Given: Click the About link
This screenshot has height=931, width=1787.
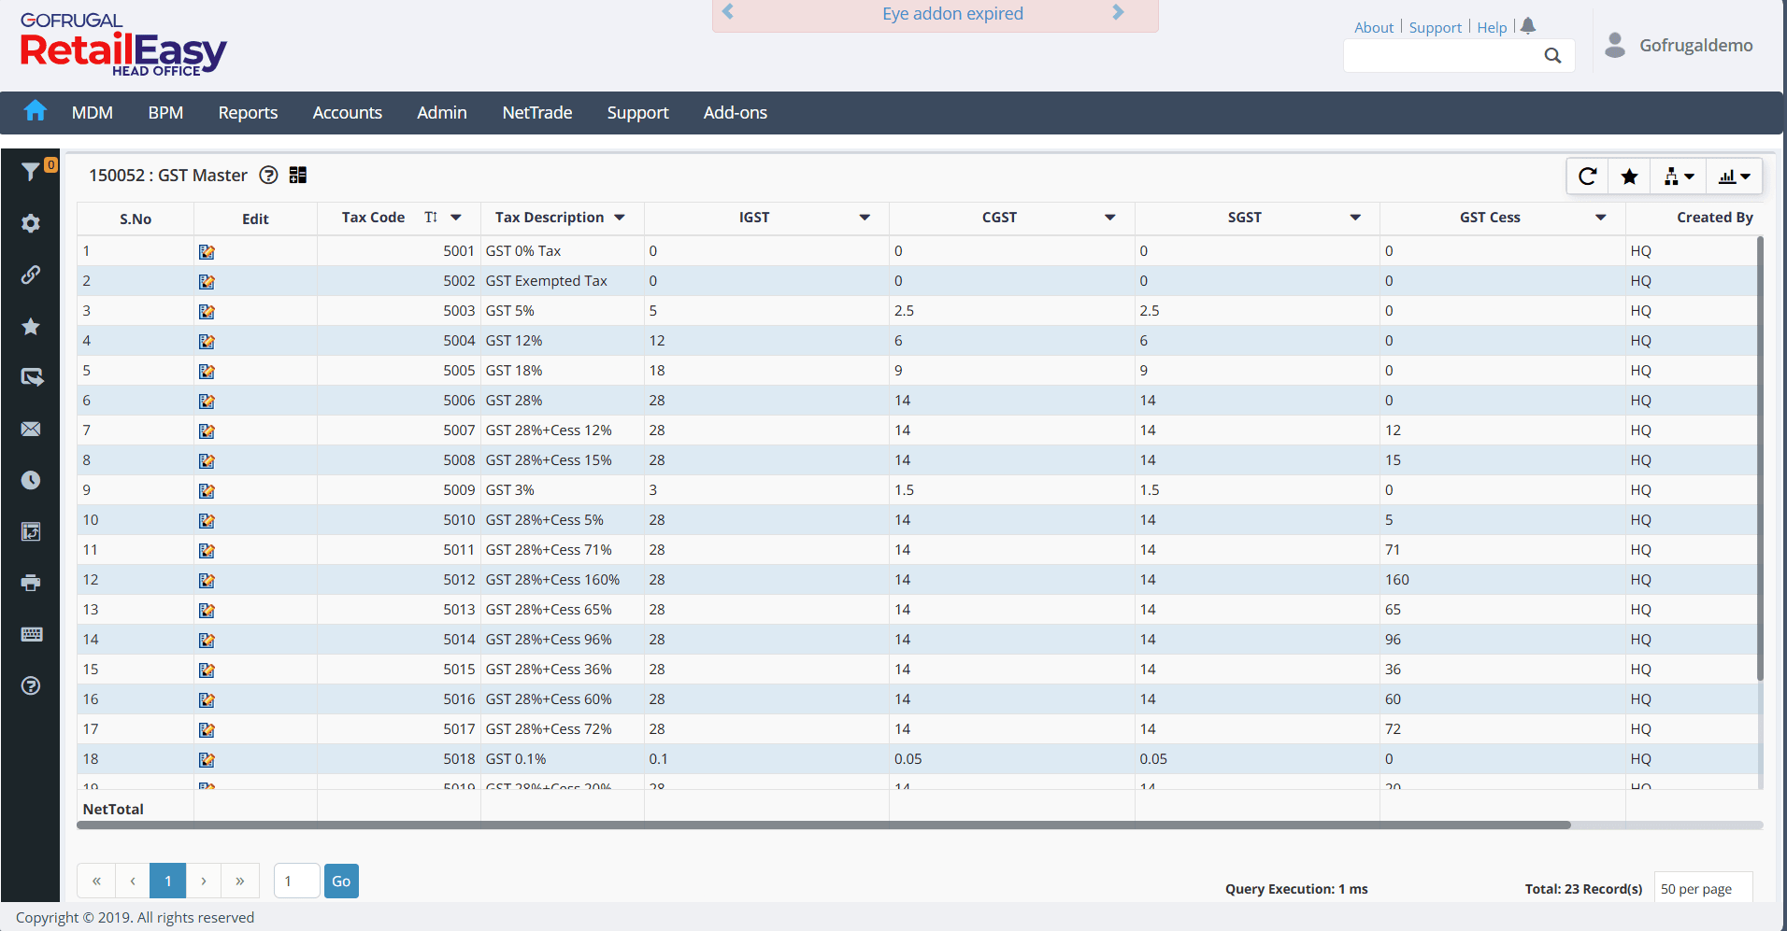Looking at the screenshot, I should pyautogui.click(x=1373, y=28).
